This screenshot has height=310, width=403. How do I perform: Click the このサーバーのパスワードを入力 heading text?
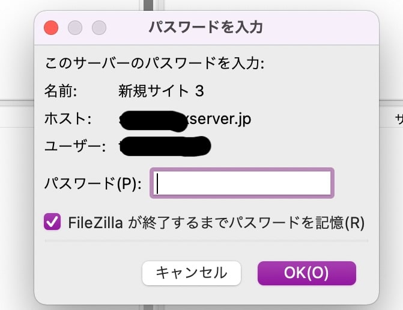point(154,63)
